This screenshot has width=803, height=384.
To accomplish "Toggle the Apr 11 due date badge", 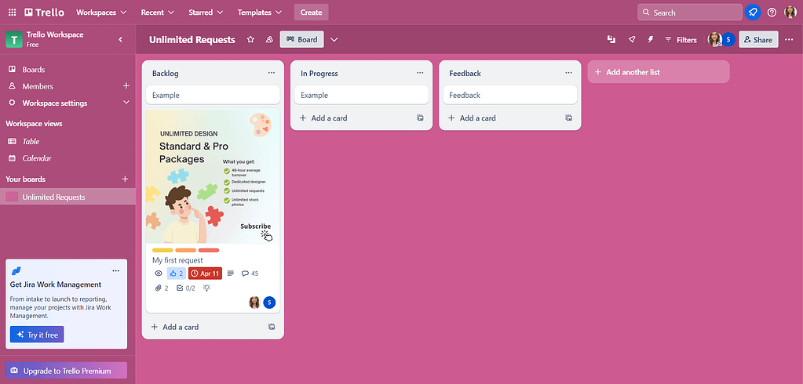I will pyautogui.click(x=205, y=274).
